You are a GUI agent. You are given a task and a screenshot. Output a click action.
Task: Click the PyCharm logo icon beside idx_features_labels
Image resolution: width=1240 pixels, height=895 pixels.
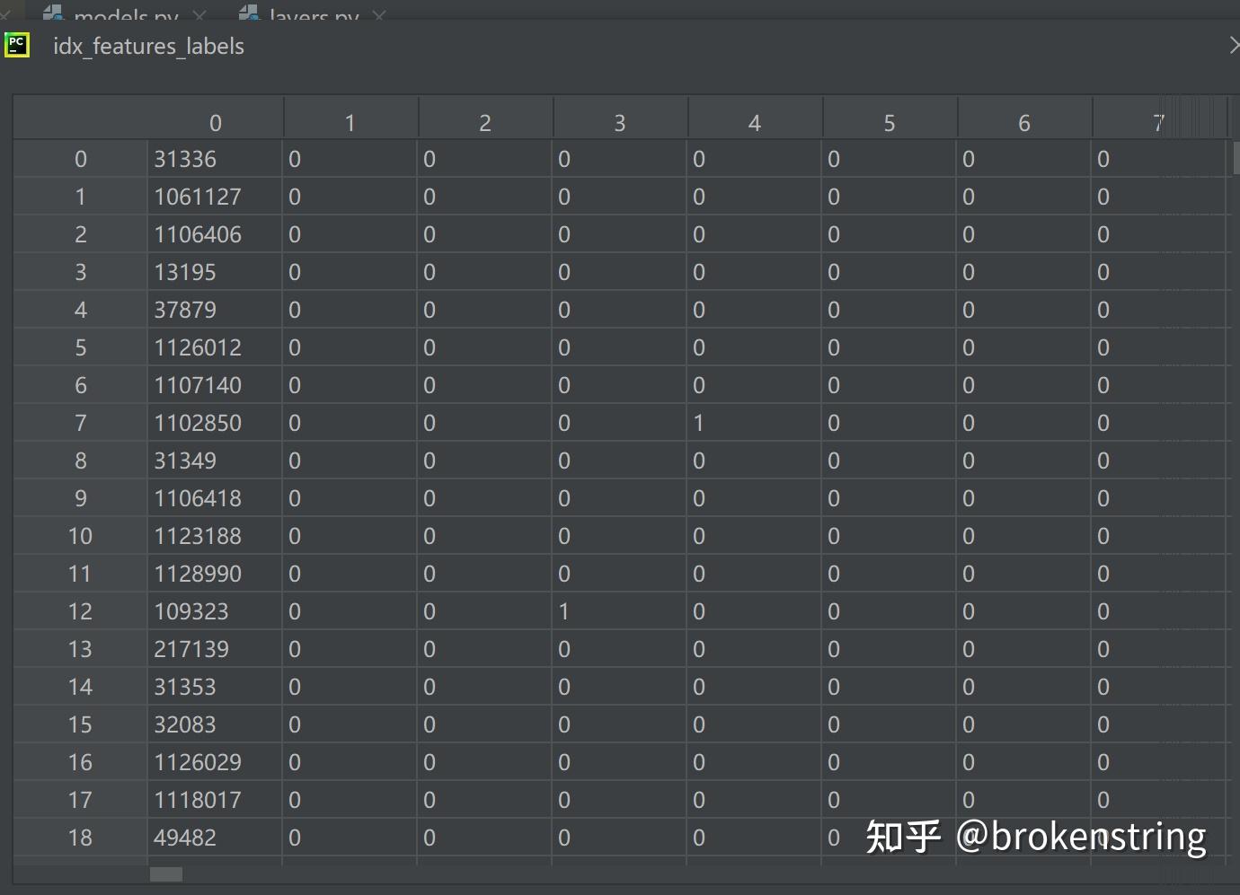point(17,45)
